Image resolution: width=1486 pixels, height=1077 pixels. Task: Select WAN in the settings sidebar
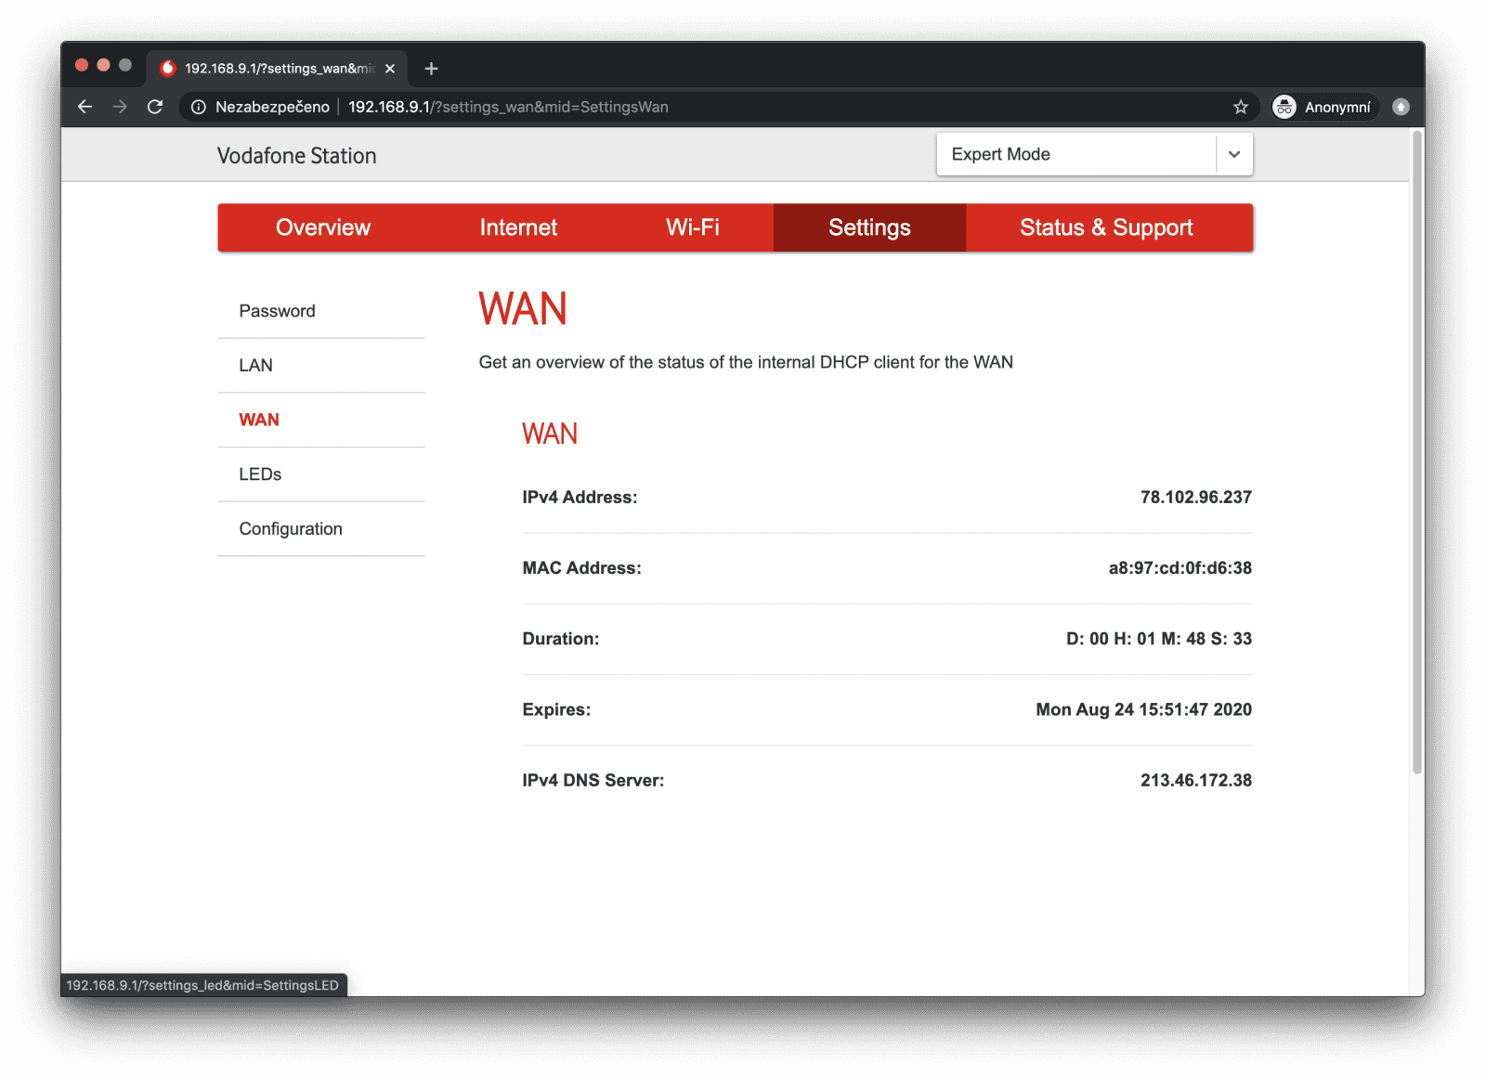pyautogui.click(x=321, y=420)
